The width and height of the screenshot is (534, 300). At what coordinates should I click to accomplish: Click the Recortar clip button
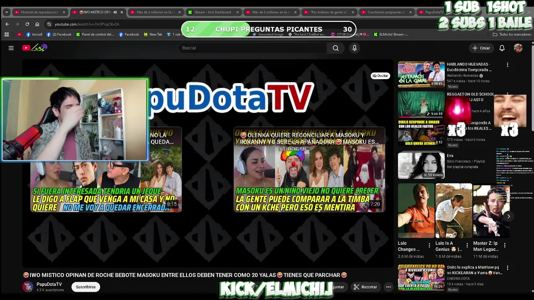point(365,287)
